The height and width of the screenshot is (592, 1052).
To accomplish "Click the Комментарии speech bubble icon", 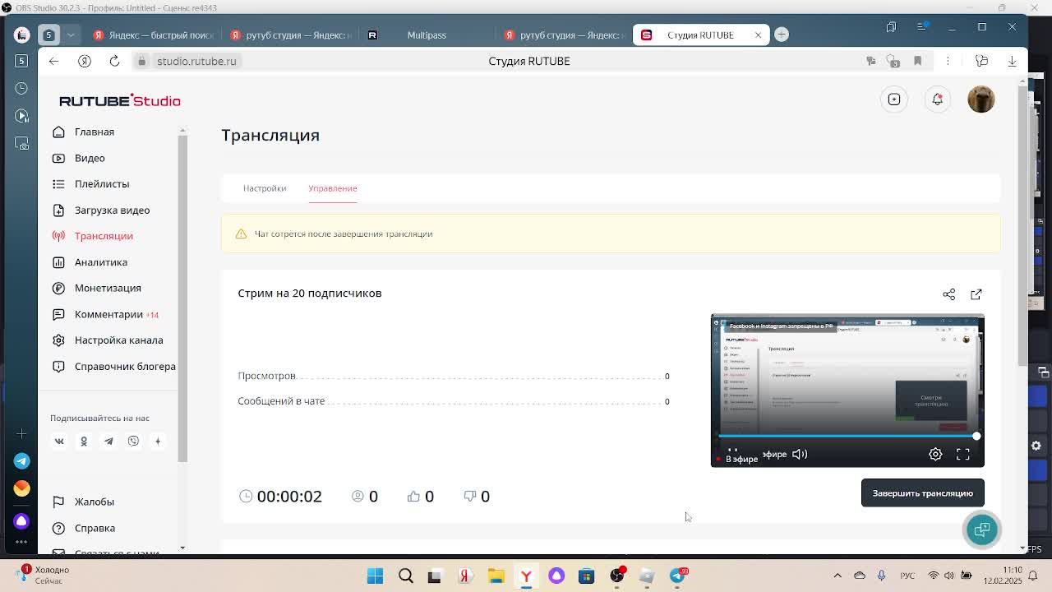I will coord(58,314).
